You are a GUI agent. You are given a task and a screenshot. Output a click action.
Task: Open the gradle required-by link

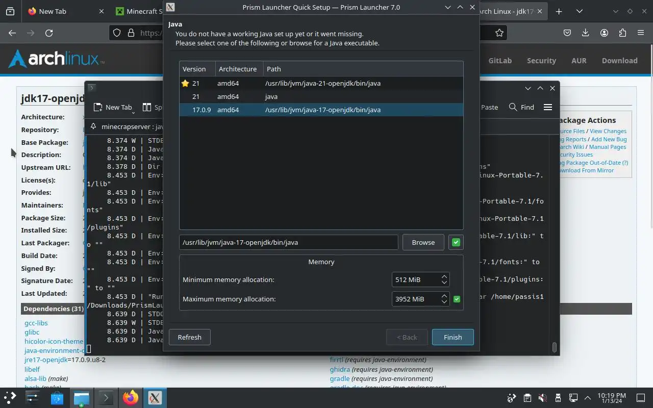pos(340,378)
